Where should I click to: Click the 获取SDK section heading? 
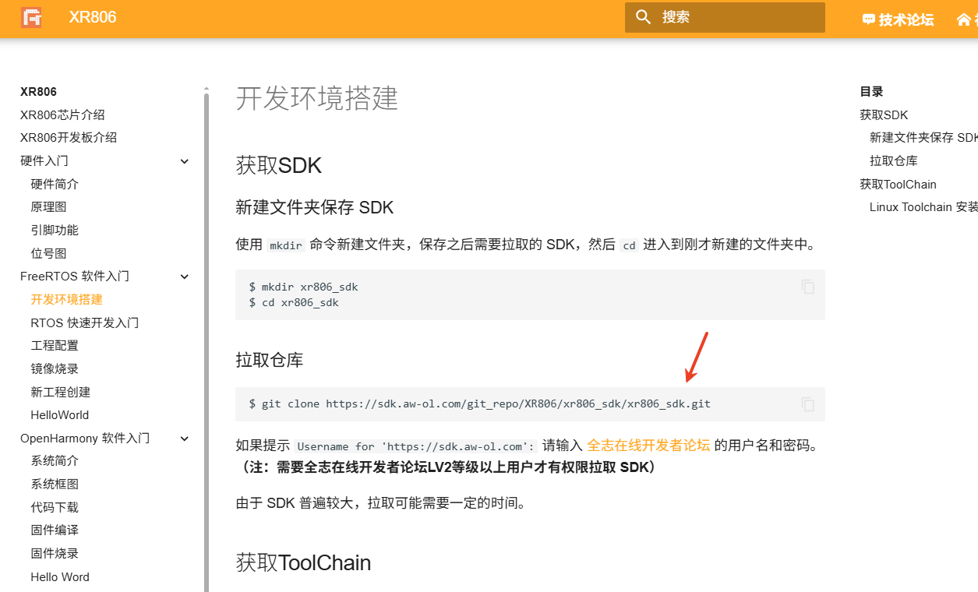tap(279, 165)
